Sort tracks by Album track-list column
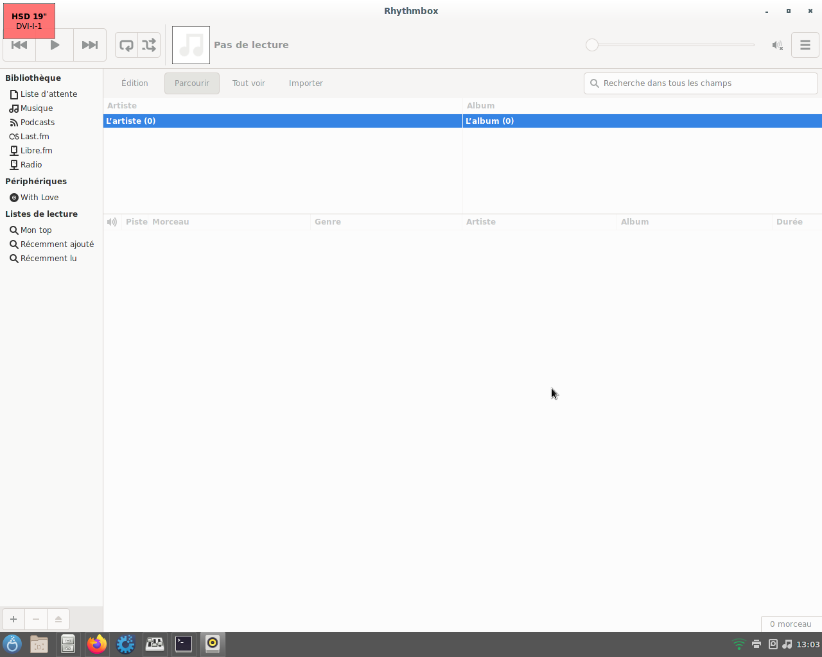Viewport: 822px width, 657px height. click(x=694, y=222)
